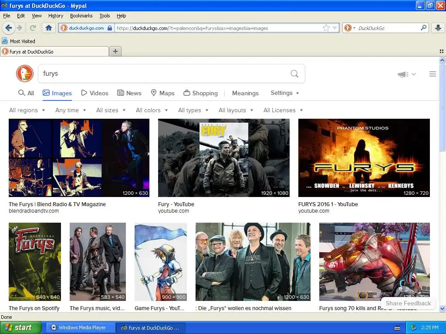
Task: Open the File menu
Action: coord(7,16)
